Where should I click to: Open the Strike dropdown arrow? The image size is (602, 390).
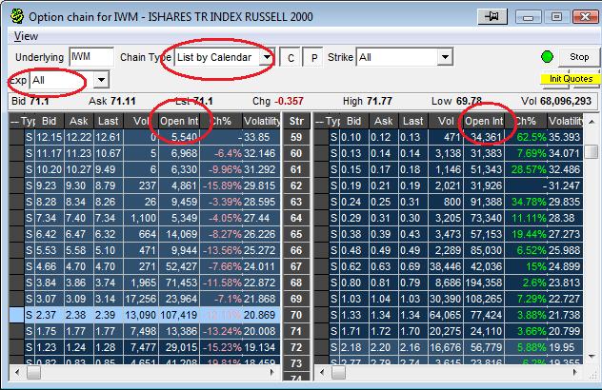445,57
